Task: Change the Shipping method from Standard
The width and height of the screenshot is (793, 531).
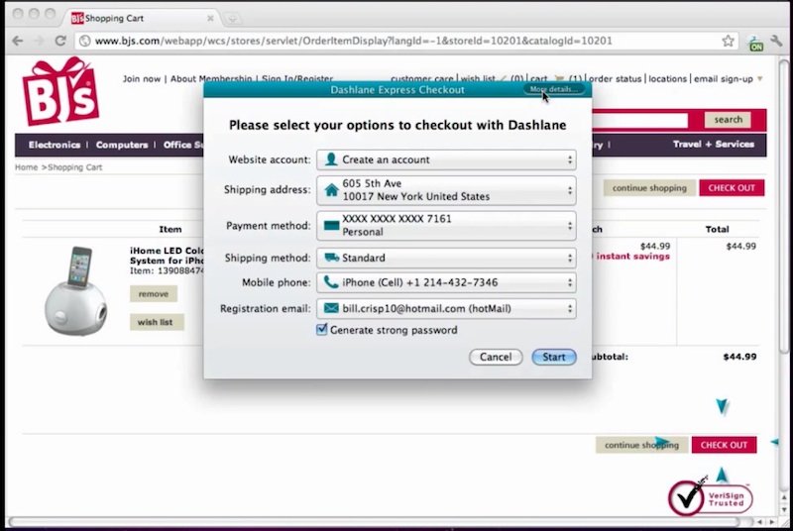Action: [446, 259]
